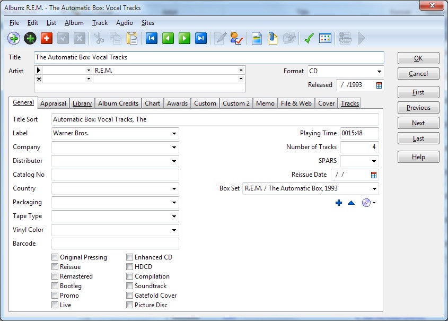Click the pencil edit icon
The height and width of the screenshot is (321, 448).
[220, 38]
